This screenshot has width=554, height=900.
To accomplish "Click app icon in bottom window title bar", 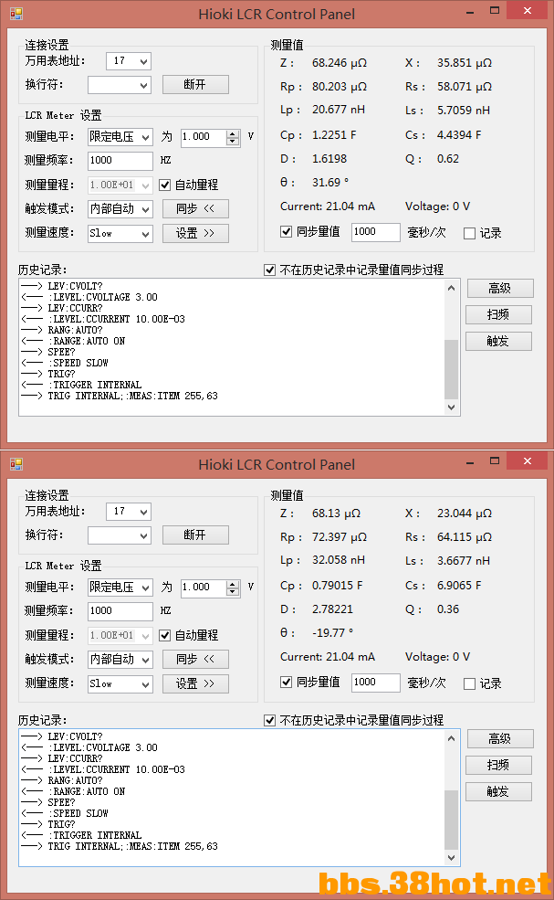I will point(16,464).
